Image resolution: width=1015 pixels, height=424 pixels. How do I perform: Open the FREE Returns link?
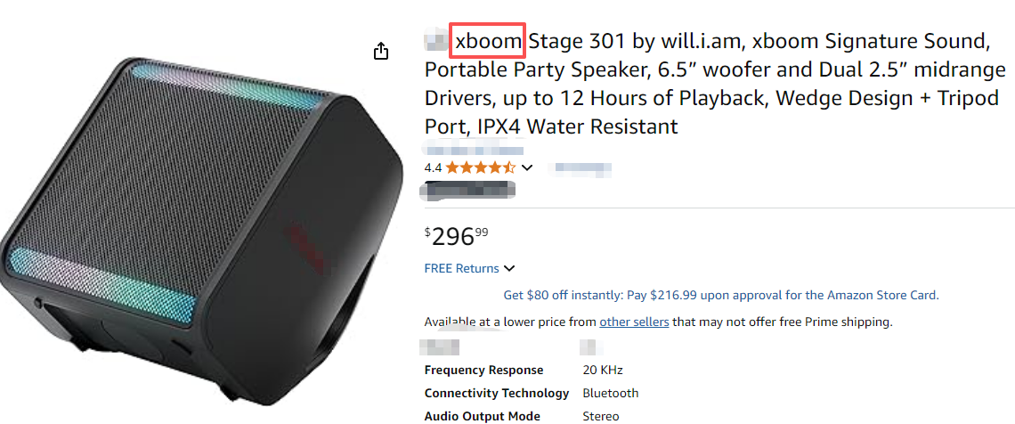pyautogui.click(x=461, y=268)
